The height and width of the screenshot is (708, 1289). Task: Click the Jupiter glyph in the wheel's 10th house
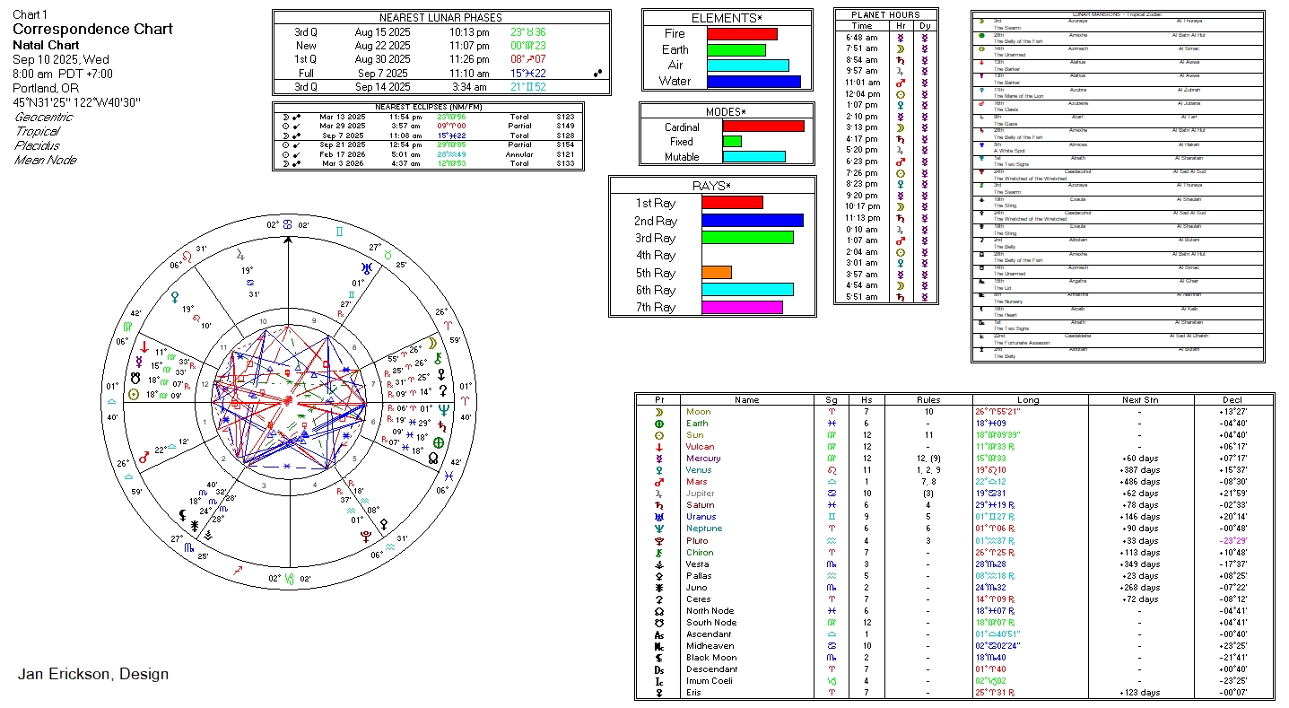[240, 253]
